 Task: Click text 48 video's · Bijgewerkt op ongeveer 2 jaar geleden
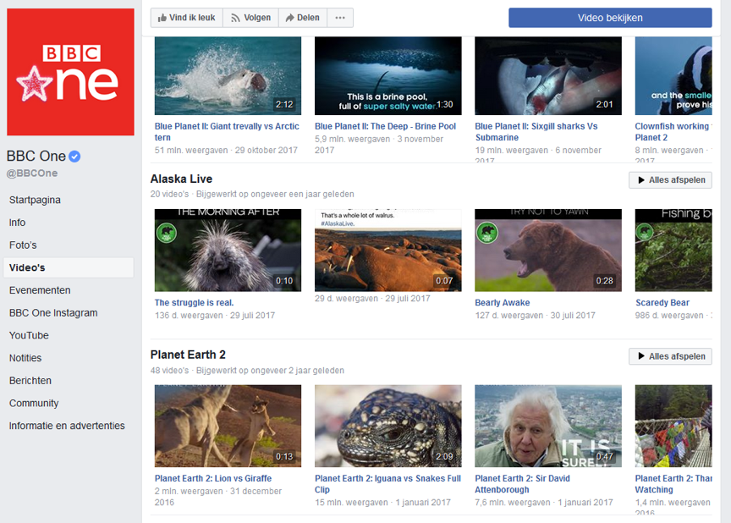coord(247,371)
